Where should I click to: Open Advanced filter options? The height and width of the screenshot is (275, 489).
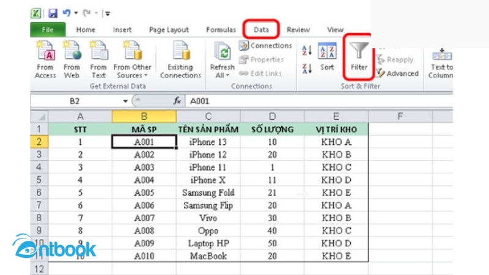point(397,73)
